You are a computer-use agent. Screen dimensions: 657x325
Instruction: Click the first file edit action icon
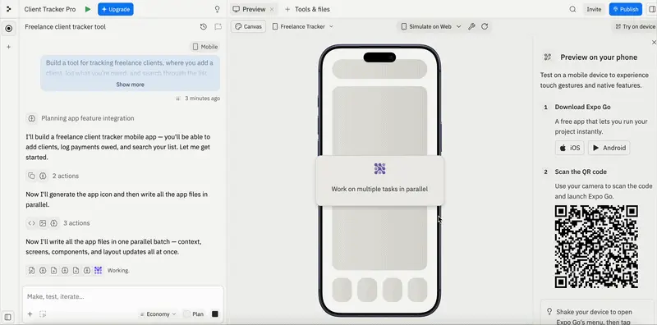(31, 271)
